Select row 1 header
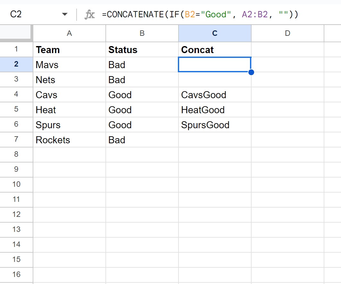The width and height of the screenshot is (341, 284). (x=16, y=49)
